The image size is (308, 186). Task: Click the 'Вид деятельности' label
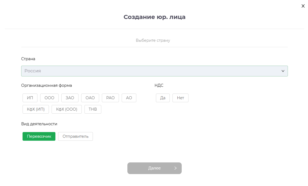coord(39,124)
